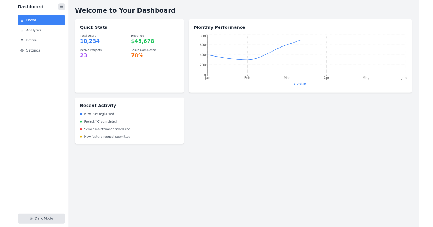433x227 pixels.
Task: Click the hamburger menu icon beside Dashboard
Action: [x=61, y=6]
